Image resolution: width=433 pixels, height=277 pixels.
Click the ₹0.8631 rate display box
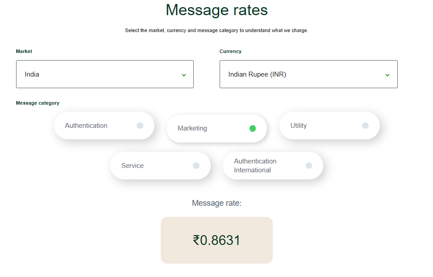216,240
